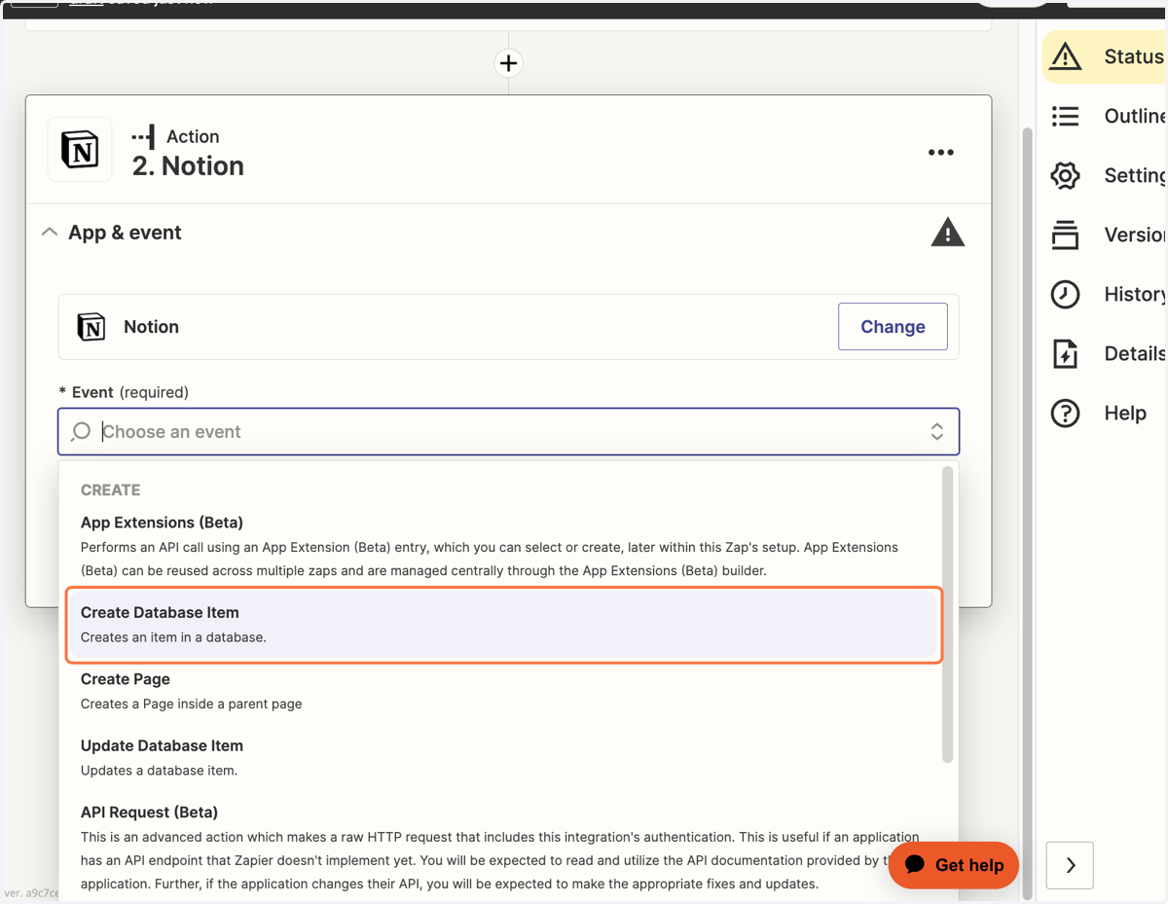Click the Notion app logo in step header
Viewport: 1168px width, 904px height.
80,151
